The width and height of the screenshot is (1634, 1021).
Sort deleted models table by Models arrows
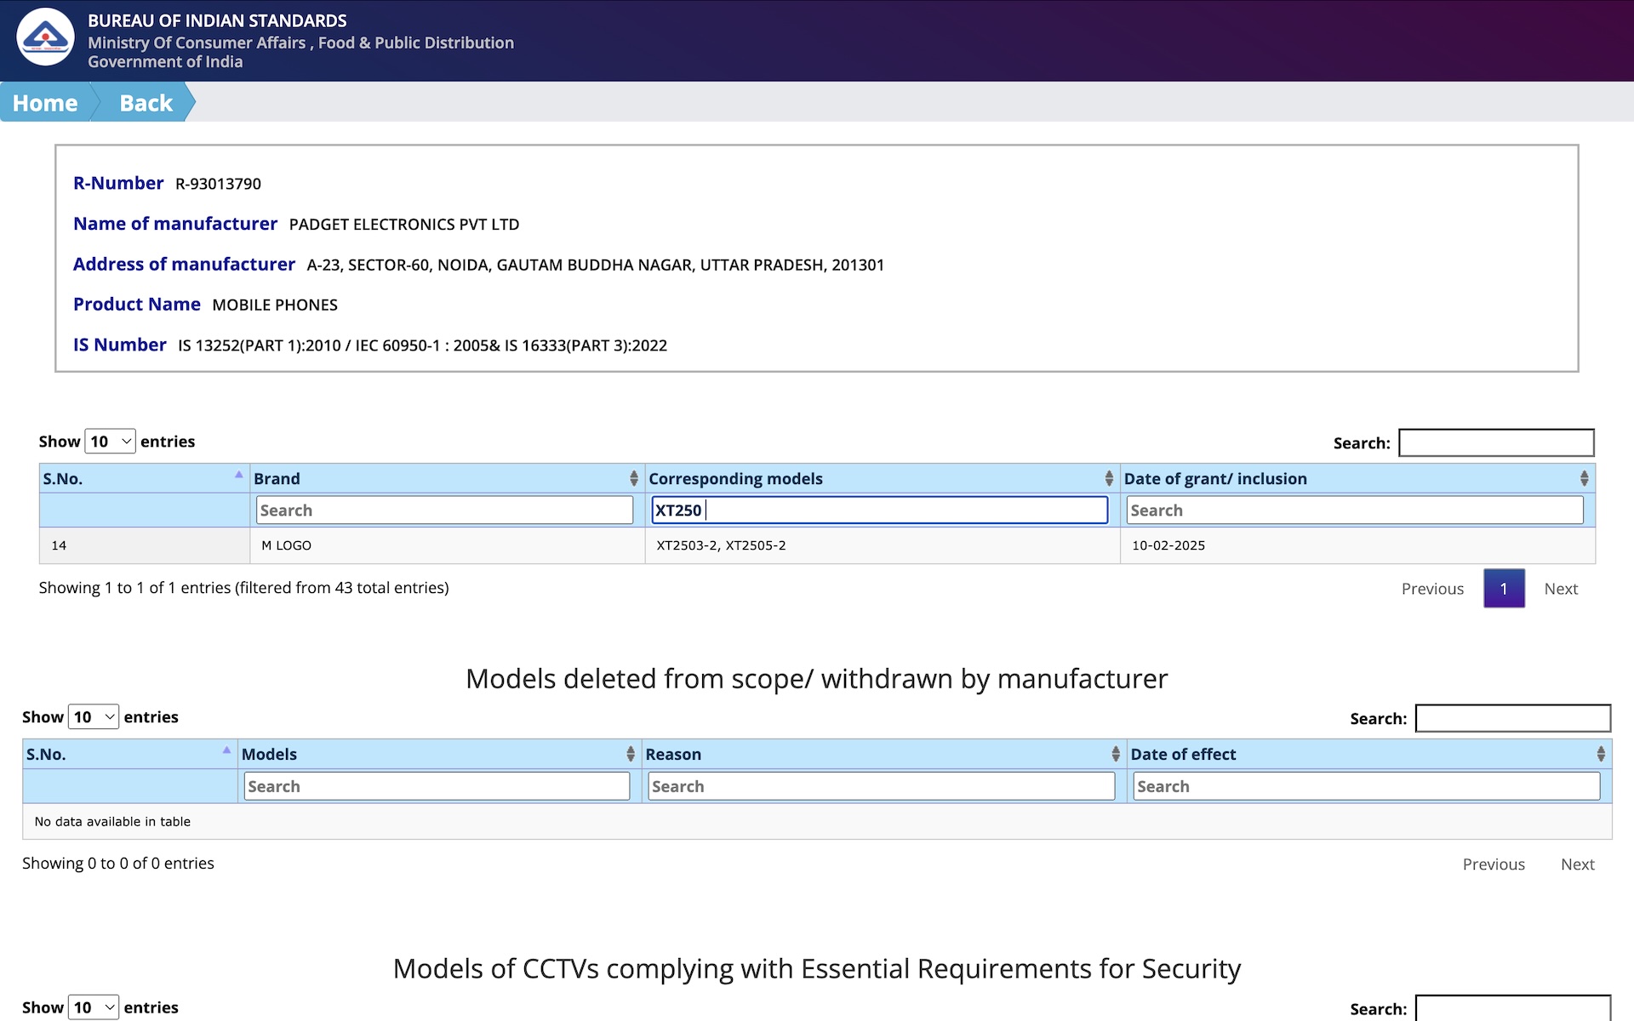point(630,755)
